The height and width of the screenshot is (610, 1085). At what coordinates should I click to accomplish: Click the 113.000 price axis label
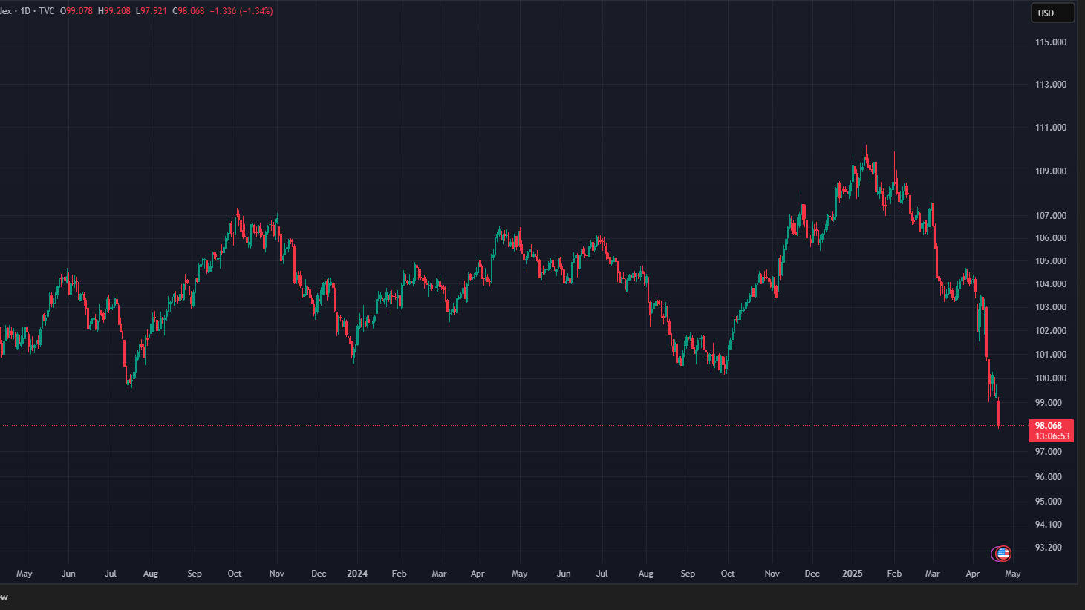click(x=1051, y=85)
